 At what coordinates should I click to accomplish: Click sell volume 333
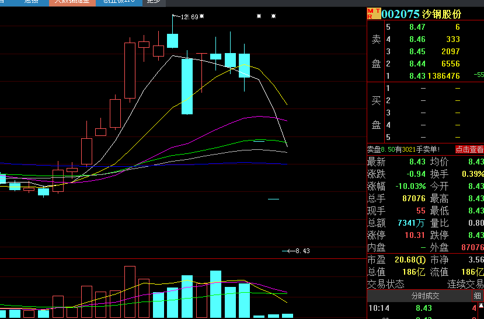click(x=453, y=39)
